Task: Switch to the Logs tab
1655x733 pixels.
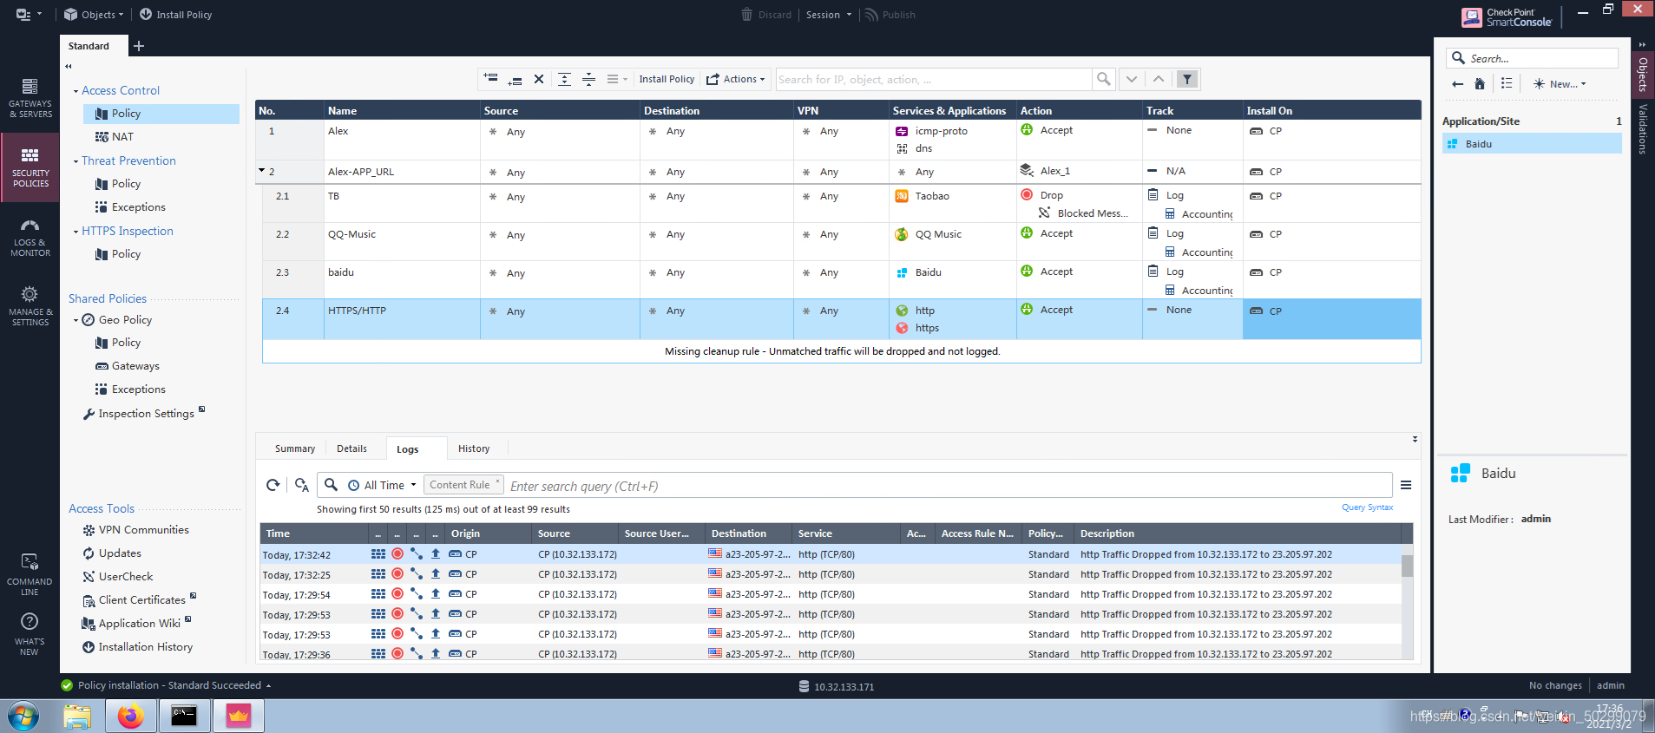Action: point(407,448)
